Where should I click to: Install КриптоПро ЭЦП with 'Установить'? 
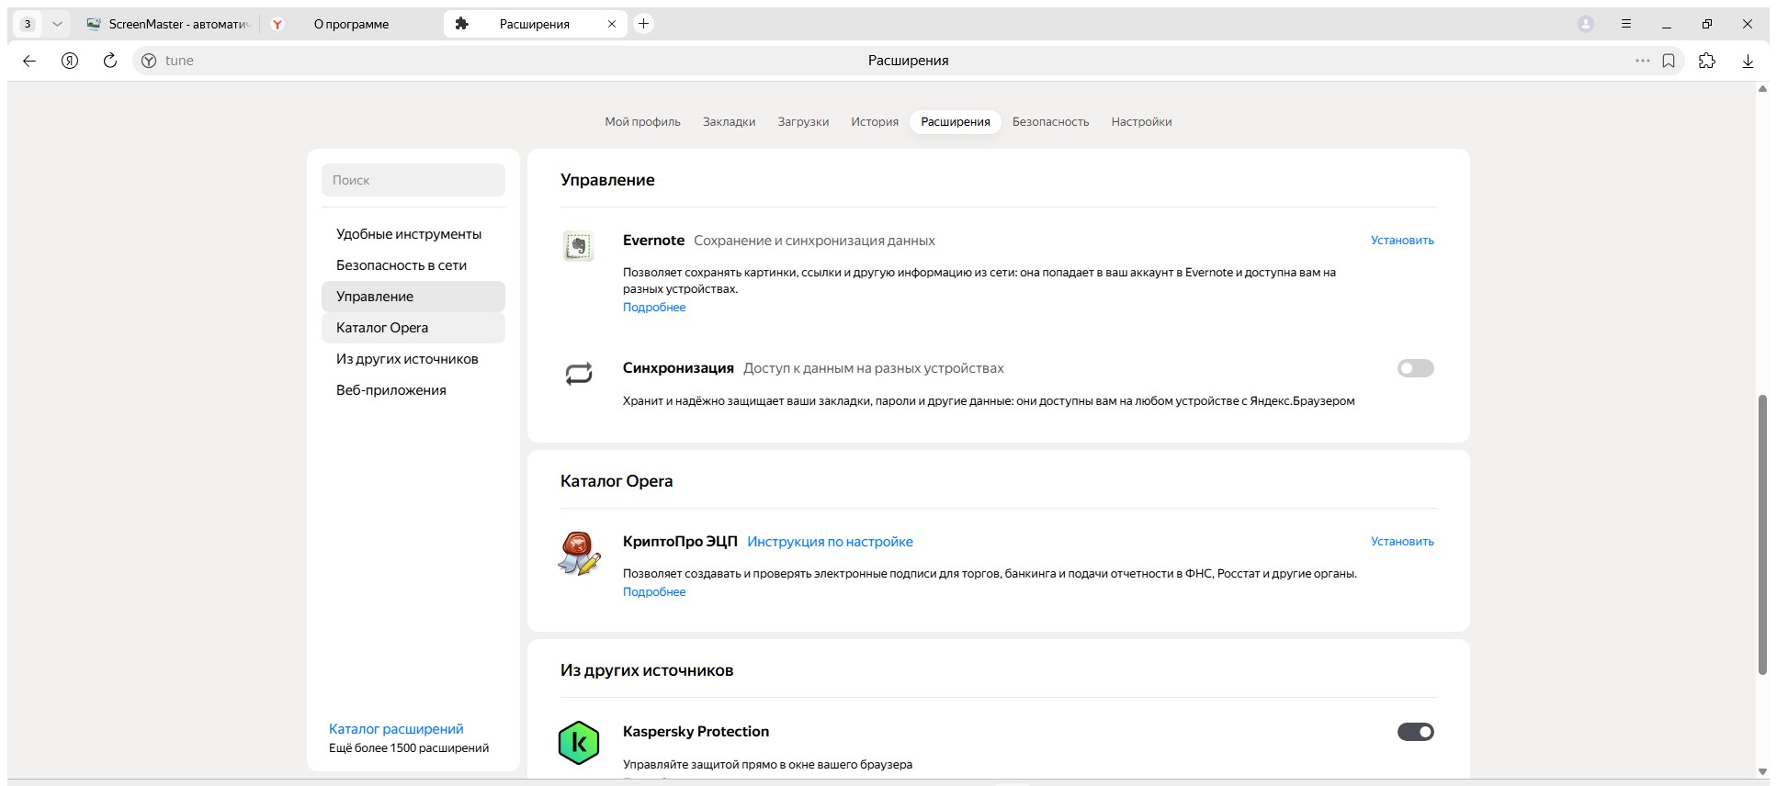coord(1402,542)
